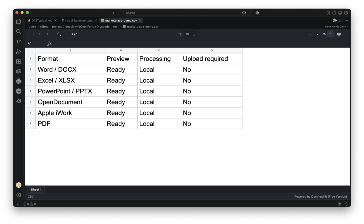Zoom out with the minus button

pyautogui.click(x=310, y=34)
